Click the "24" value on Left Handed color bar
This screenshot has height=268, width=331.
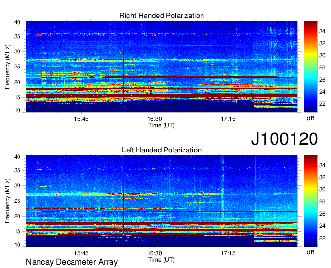322,226
